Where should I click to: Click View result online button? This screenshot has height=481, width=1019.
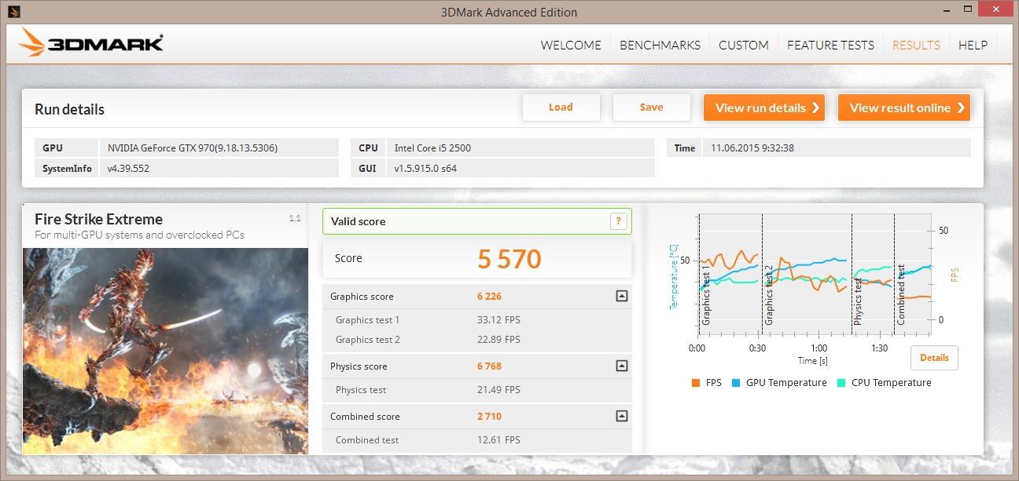tap(903, 107)
